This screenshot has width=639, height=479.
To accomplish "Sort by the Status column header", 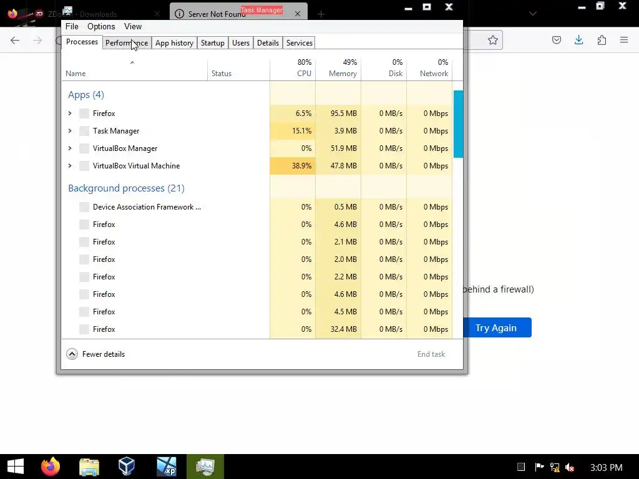I will tap(238, 69).
